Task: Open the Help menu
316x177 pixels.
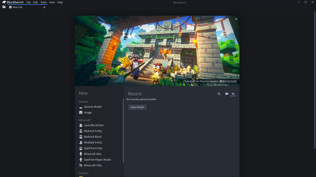Action: click(x=60, y=2)
